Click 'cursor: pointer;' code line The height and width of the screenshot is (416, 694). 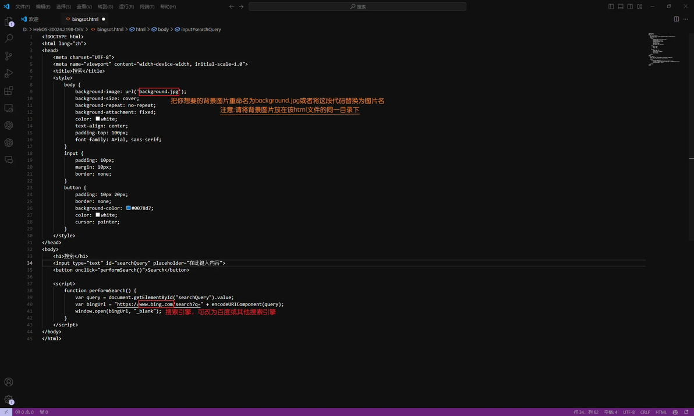[97, 222]
